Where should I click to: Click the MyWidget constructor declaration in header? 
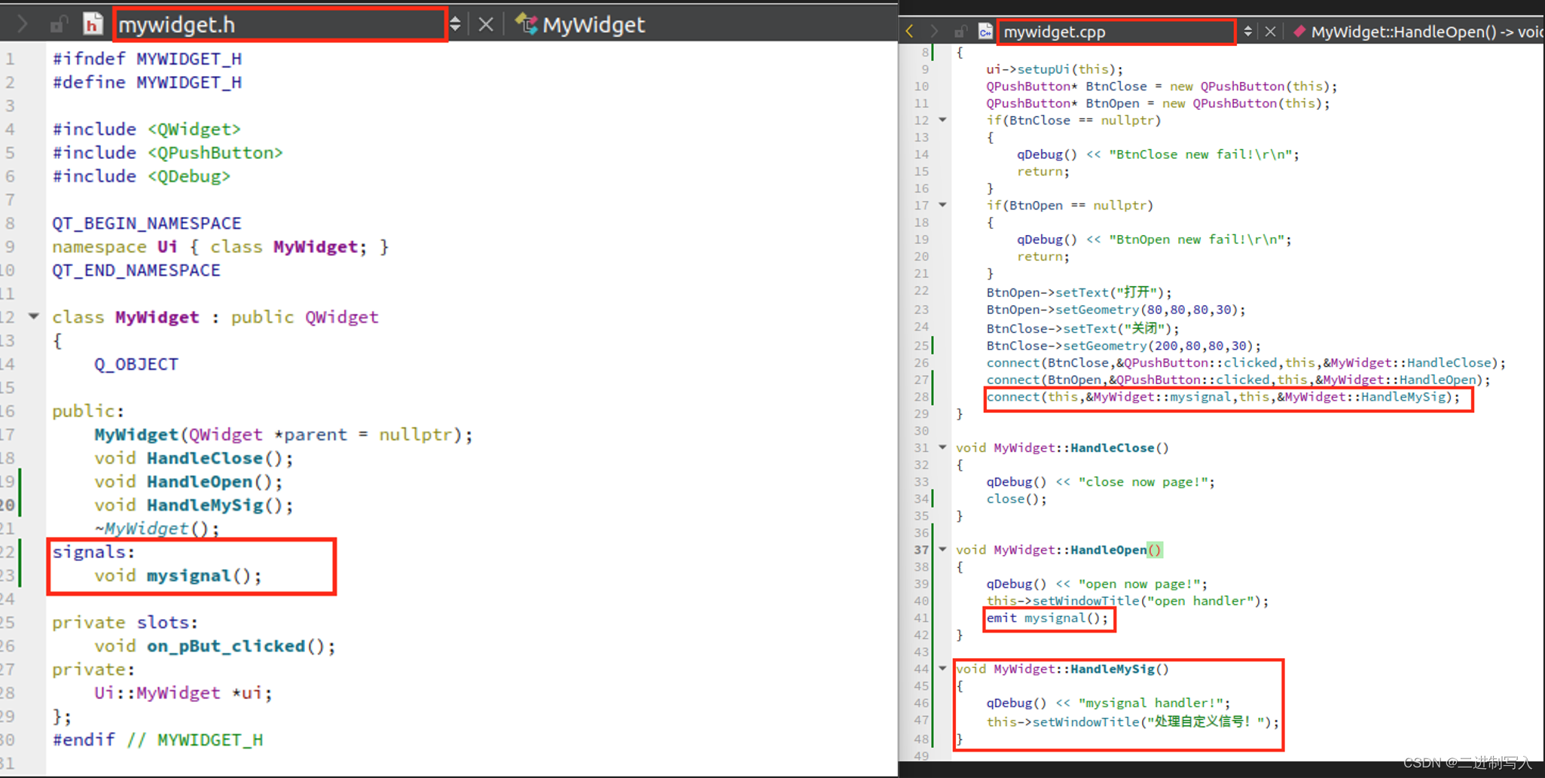point(283,435)
